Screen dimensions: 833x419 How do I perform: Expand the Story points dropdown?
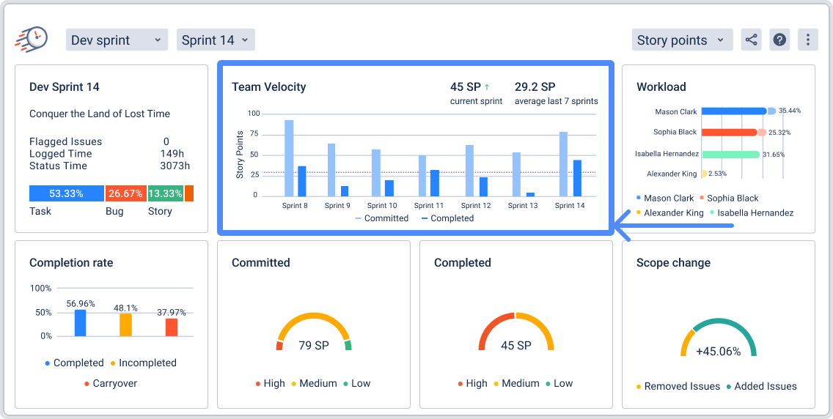[x=682, y=40]
